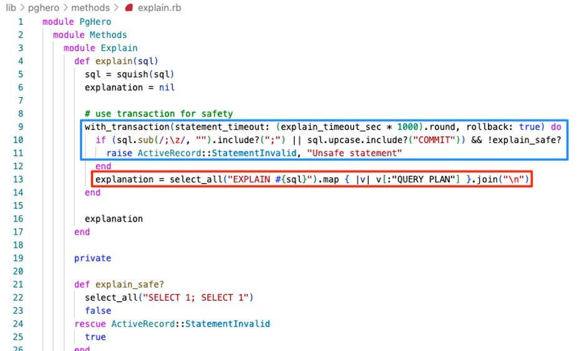Click the text 'module PgHero'
Viewport: 584px width, 351px height.
coord(77,22)
